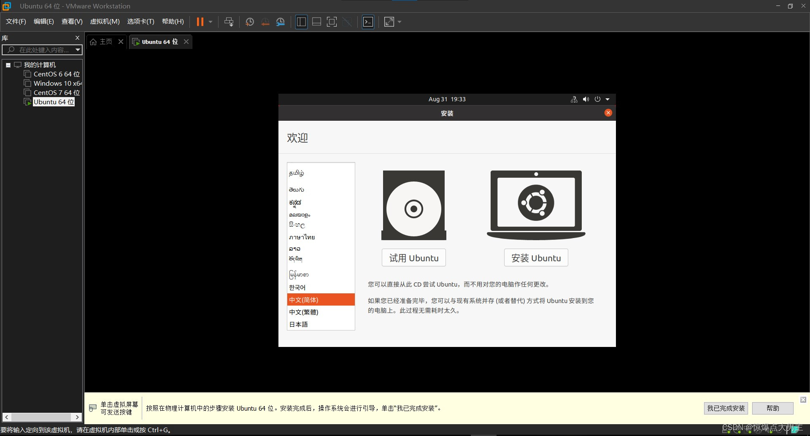Screen dimensions: 810x436
Task: Select 中文(简体) language in the list
Action: pos(321,300)
